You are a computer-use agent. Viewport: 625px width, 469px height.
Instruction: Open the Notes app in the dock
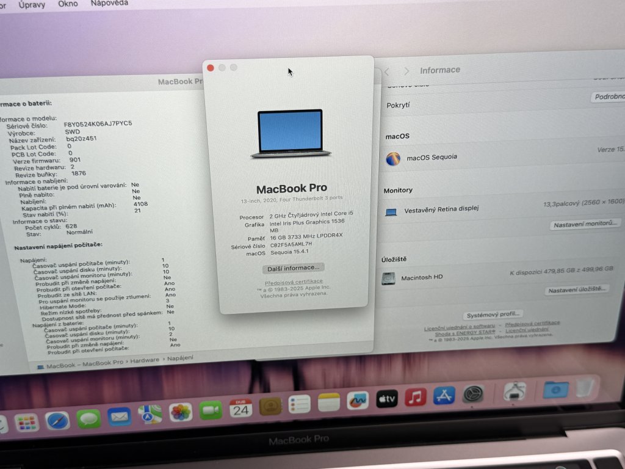point(329,402)
